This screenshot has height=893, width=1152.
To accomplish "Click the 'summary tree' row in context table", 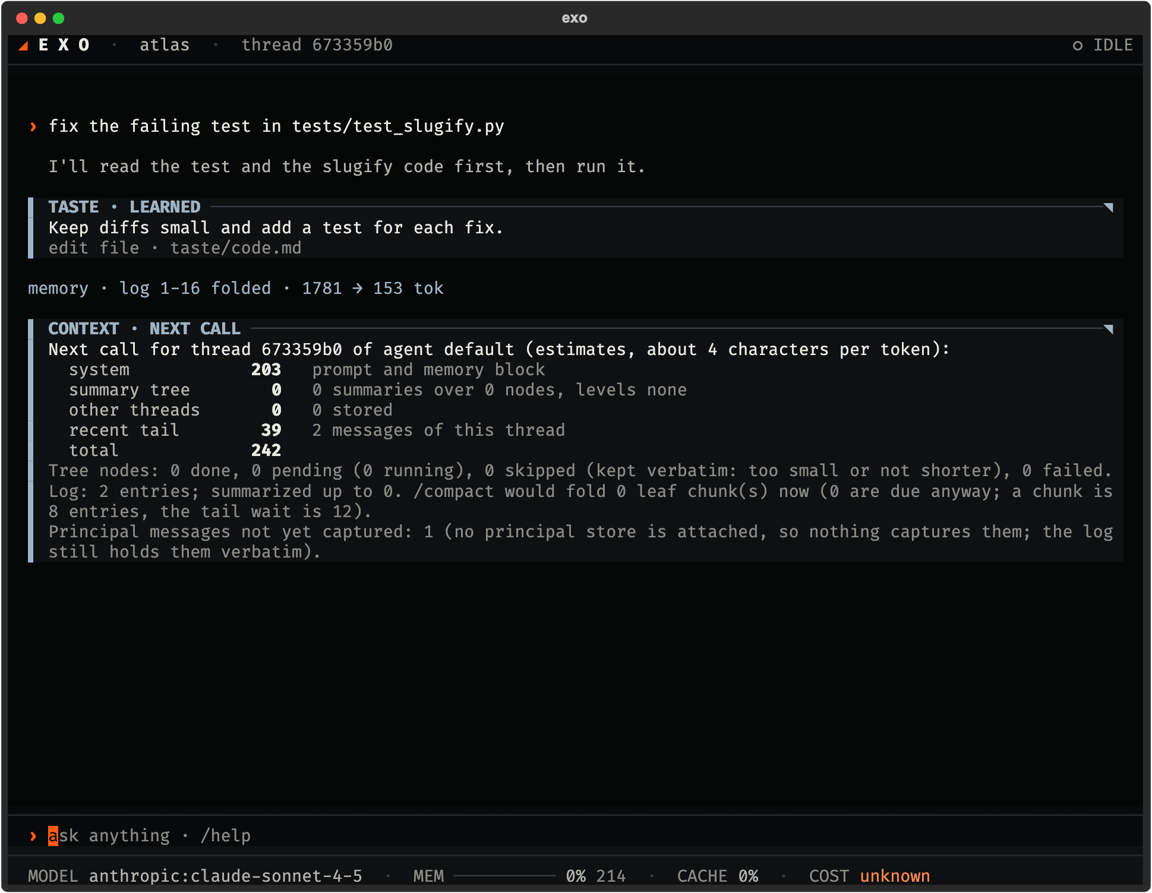I will (378, 390).
